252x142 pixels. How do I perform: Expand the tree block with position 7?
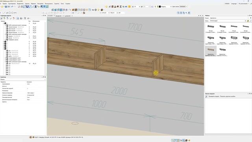coord(4,45)
